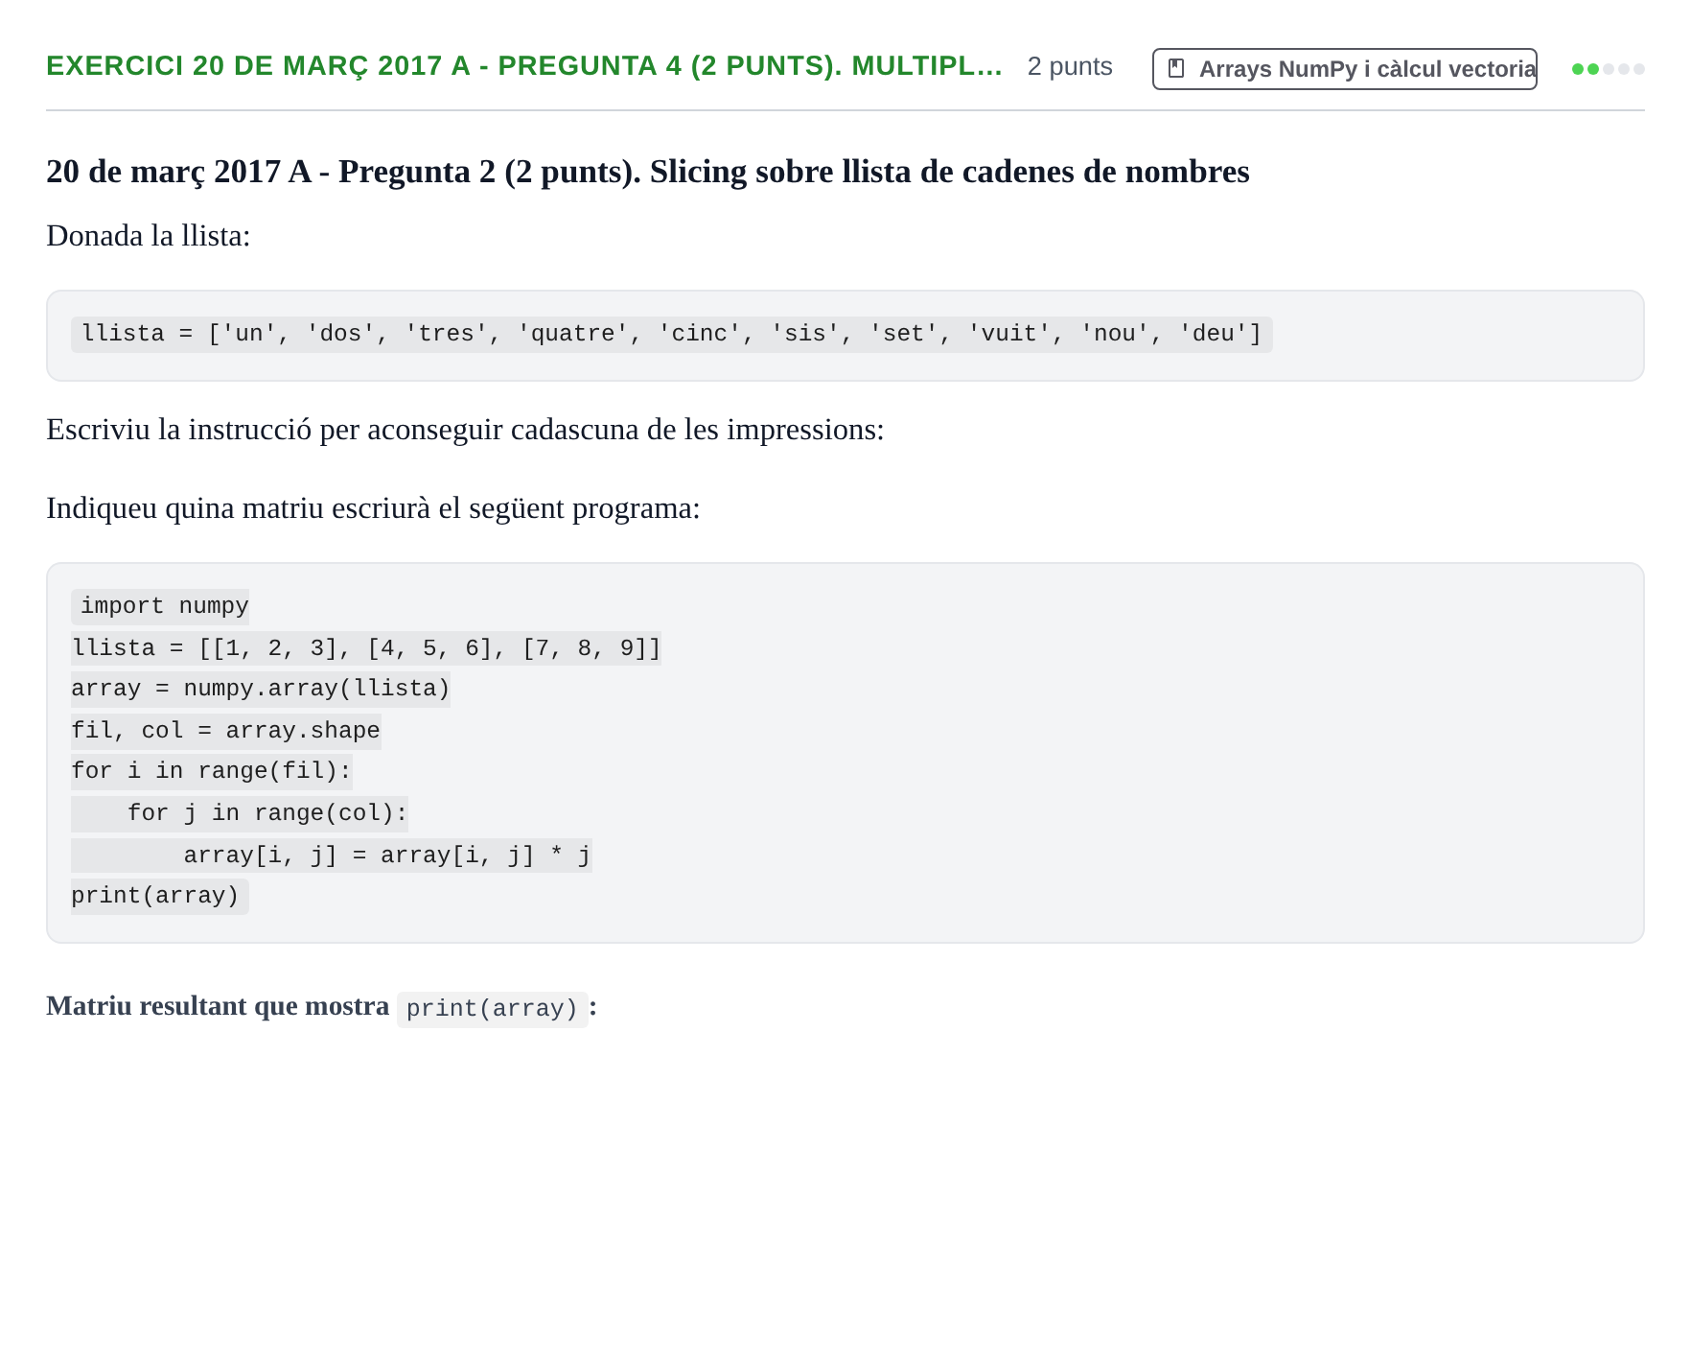Viewport: 1691px width, 1360px height.
Task: Open the Arrays NumPy i càlcul vectorial tag
Action: [x=1344, y=69]
